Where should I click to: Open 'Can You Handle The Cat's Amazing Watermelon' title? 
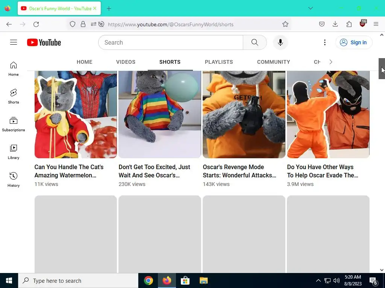69,171
